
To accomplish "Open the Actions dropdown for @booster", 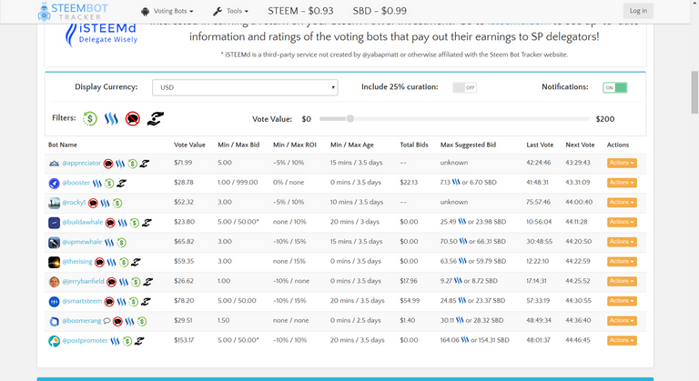I will pos(622,183).
